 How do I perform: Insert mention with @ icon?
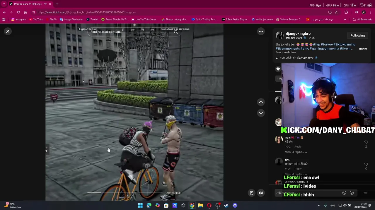344,193
